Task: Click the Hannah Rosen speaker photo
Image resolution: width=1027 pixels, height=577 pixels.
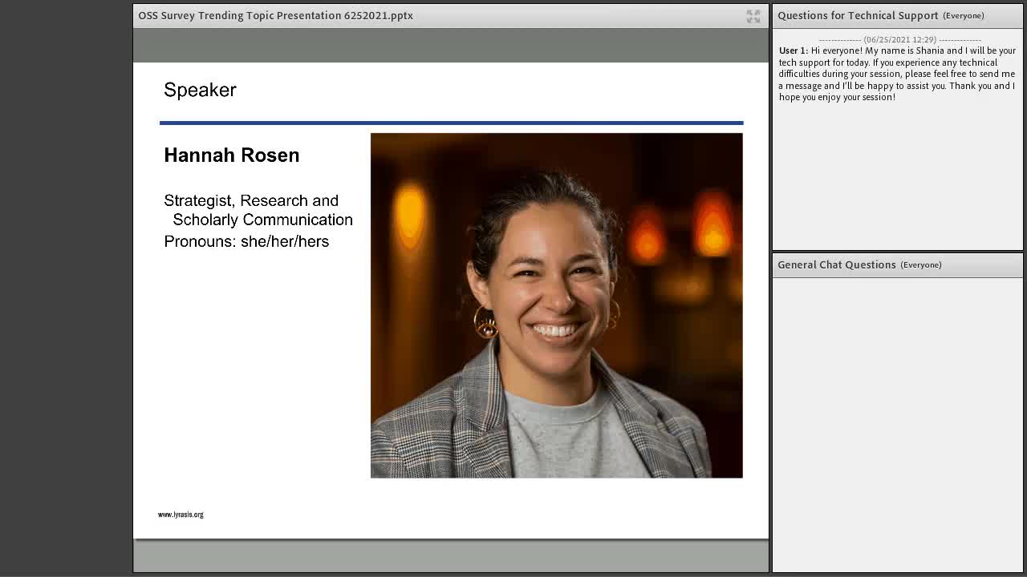Action: (x=556, y=305)
